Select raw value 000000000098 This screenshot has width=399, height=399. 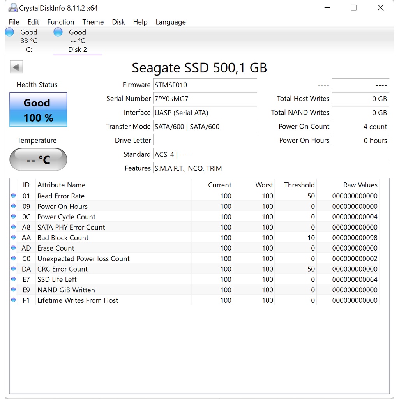355,238
